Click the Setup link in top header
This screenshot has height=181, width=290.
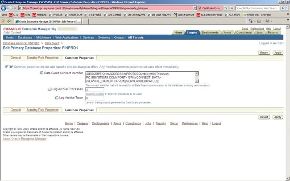pos(245,29)
